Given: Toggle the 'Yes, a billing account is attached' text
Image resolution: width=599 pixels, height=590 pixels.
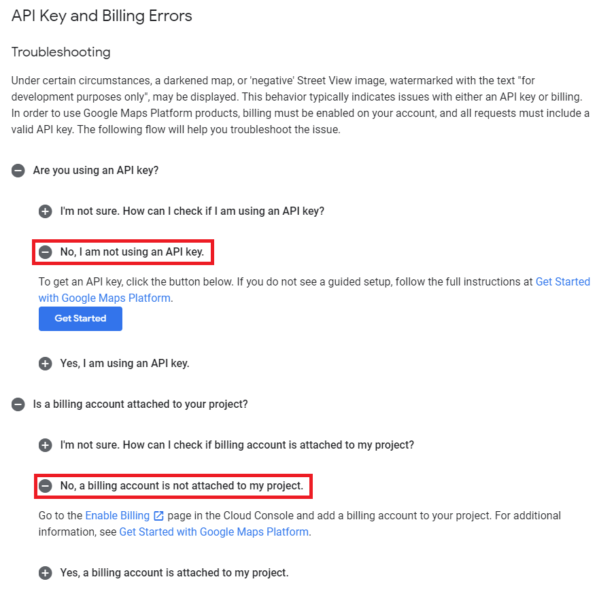Looking at the screenshot, I should (174, 573).
